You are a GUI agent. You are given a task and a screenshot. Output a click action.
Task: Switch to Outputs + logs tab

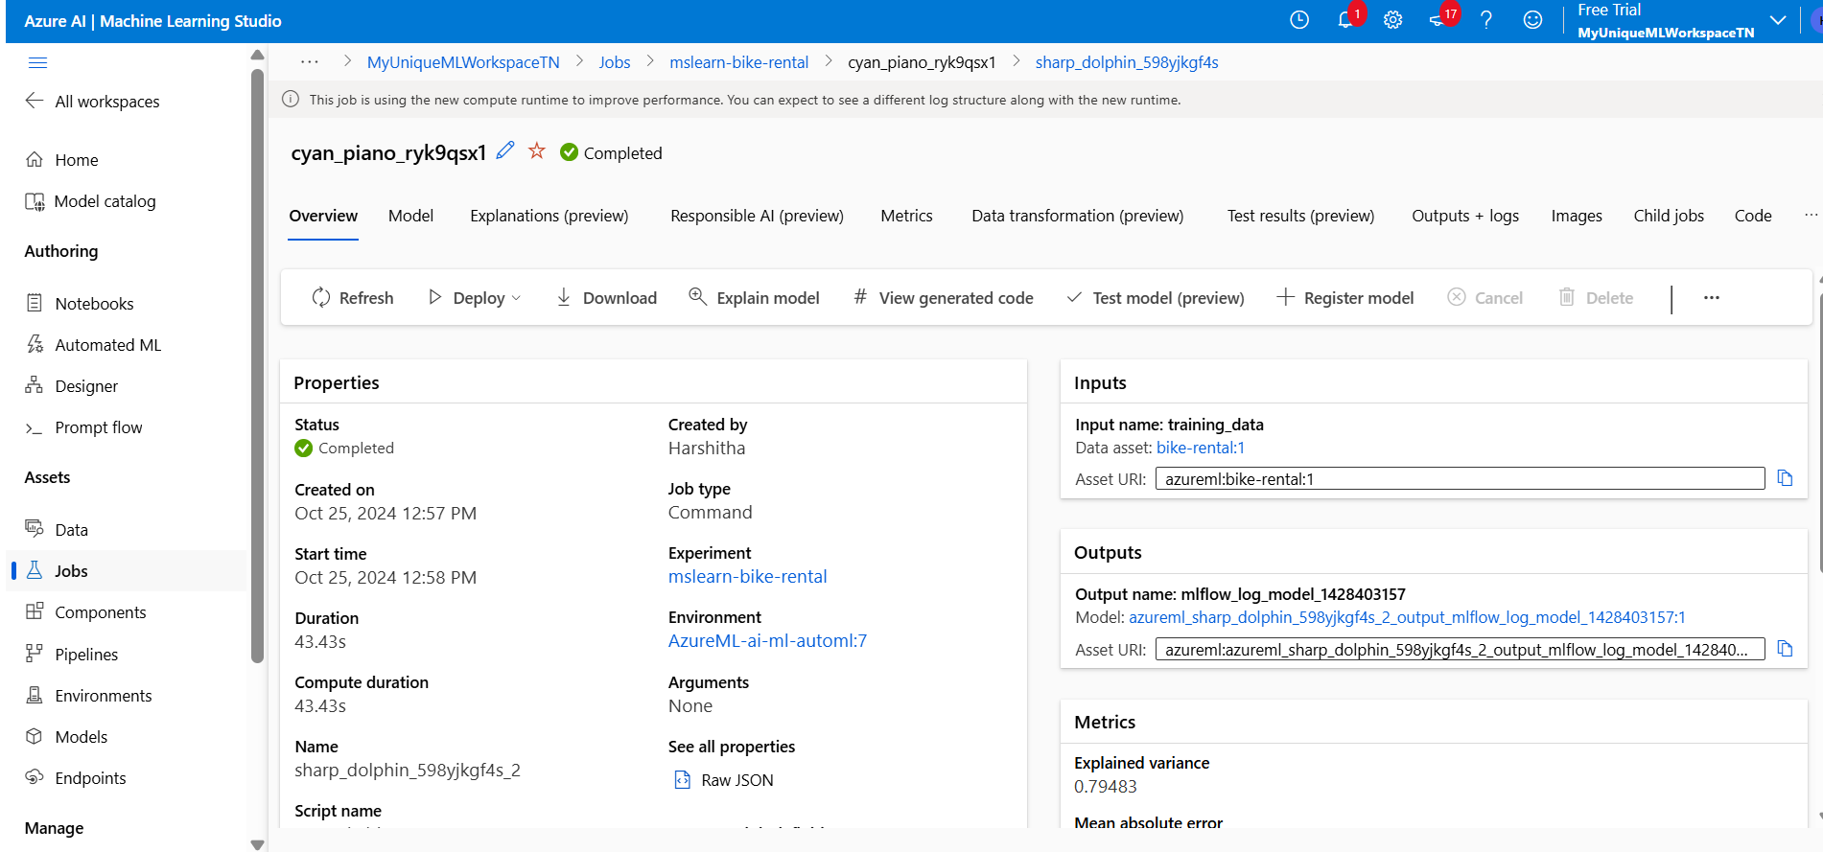pyautogui.click(x=1465, y=216)
